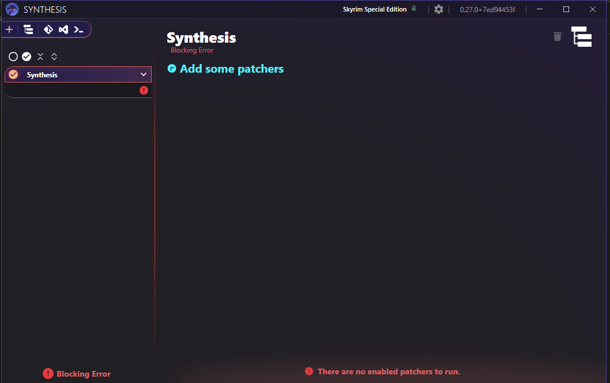
Task: Add a Git repository patcher
Action: tap(48, 29)
